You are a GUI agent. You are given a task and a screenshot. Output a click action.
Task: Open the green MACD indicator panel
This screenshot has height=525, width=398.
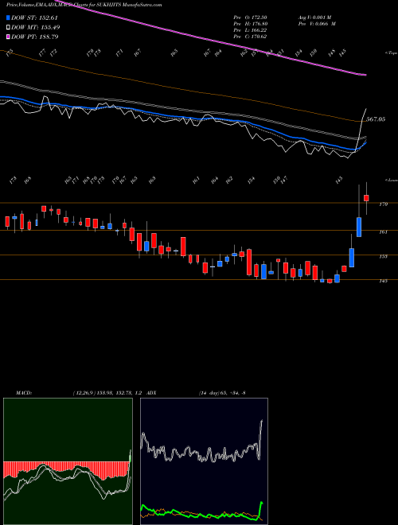coord(68,461)
